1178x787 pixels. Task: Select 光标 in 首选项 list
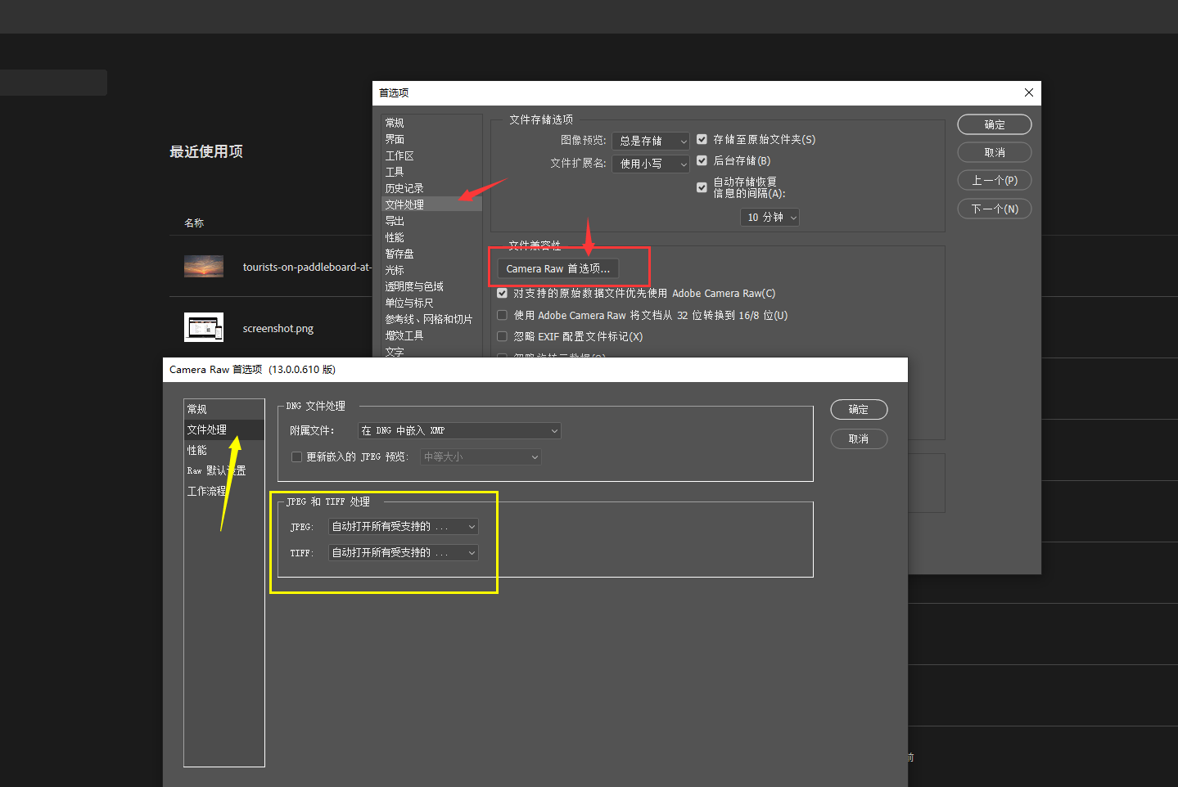(x=395, y=270)
